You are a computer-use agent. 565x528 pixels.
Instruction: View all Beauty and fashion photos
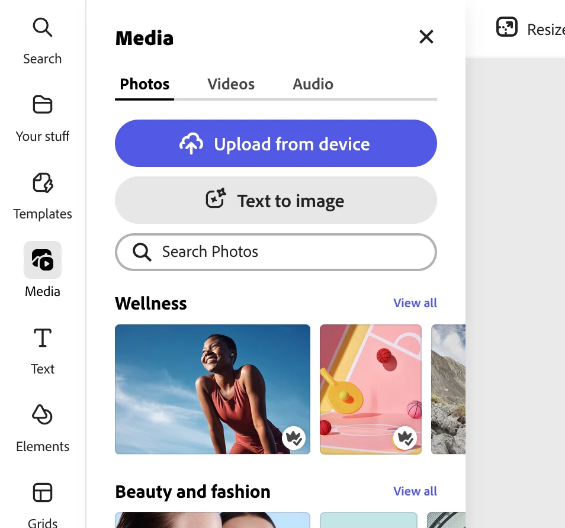pos(415,491)
